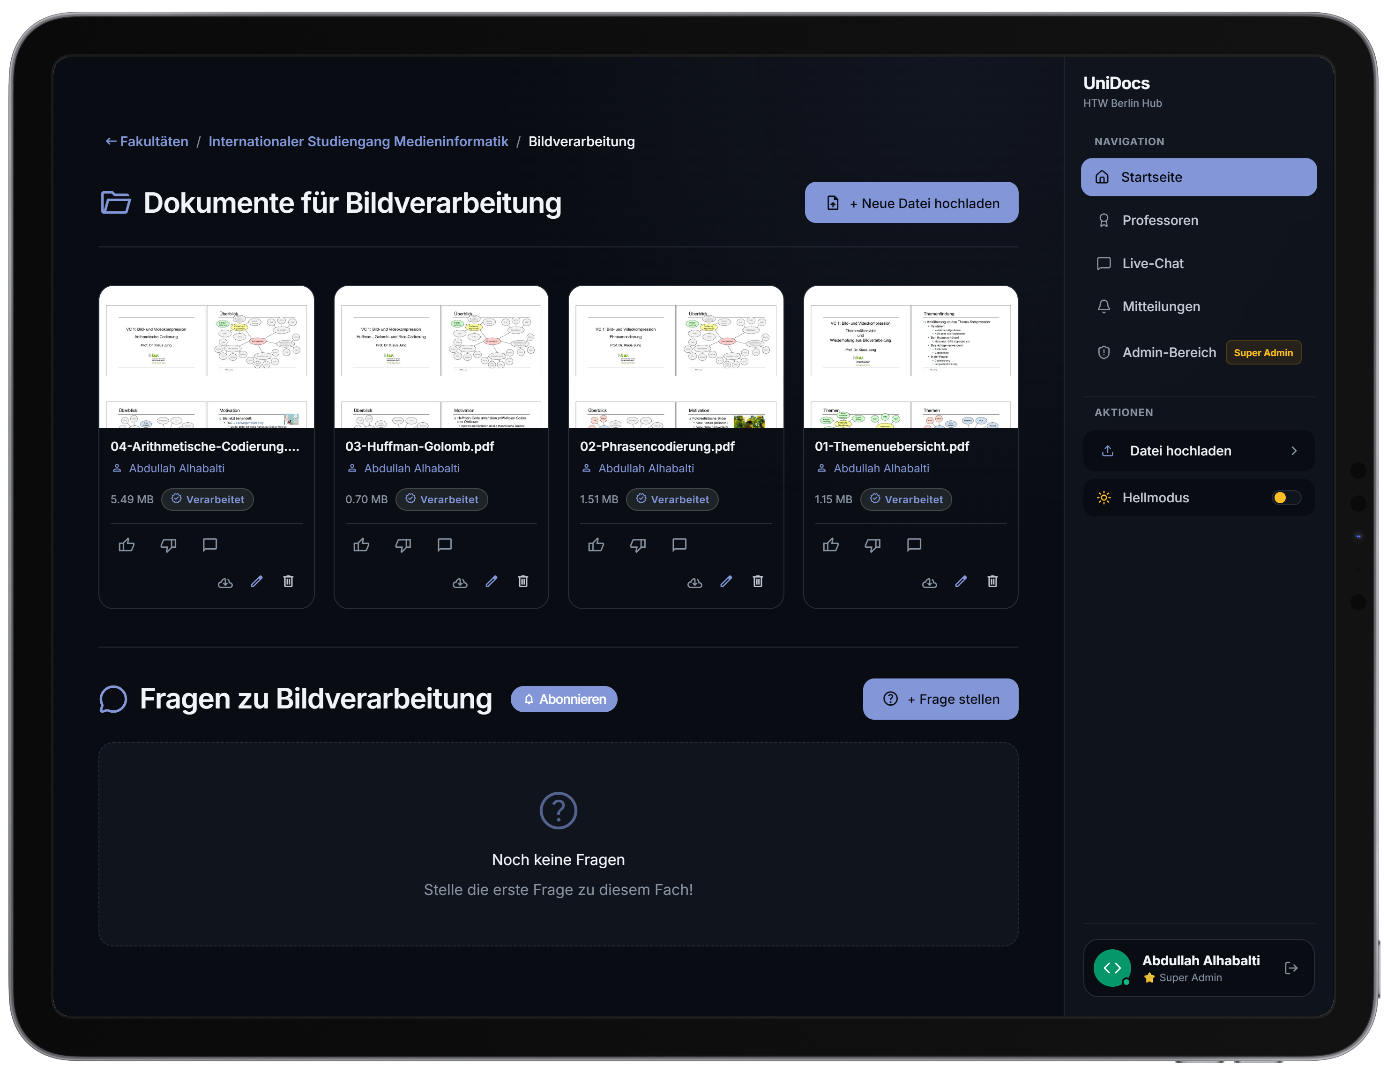Edit the 02-Phrasencodierung.pdf entry
This screenshot has height=1073, width=1387.
click(x=726, y=581)
